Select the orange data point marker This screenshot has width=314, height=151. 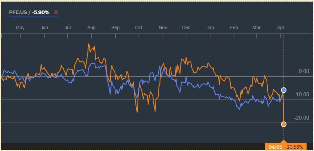coord(284,124)
